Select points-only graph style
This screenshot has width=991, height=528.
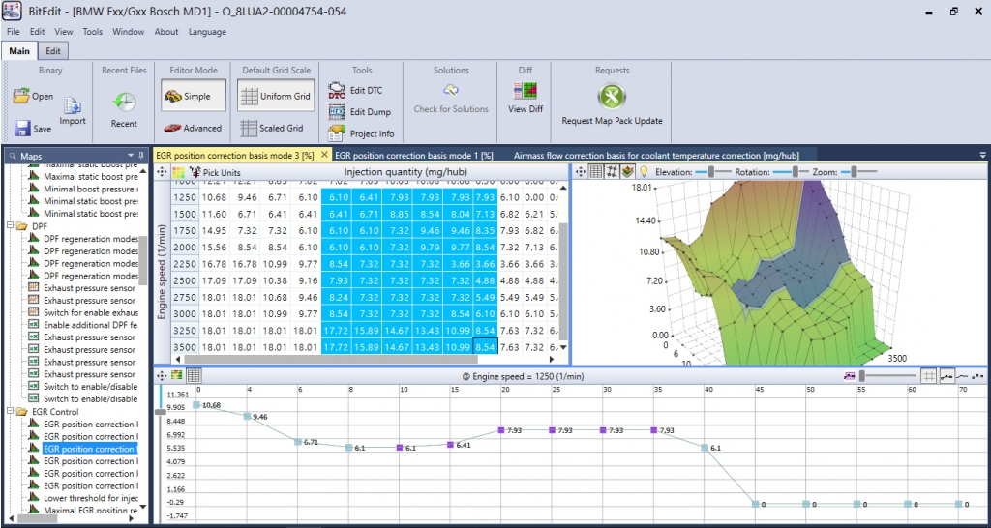[x=978, y=376]
